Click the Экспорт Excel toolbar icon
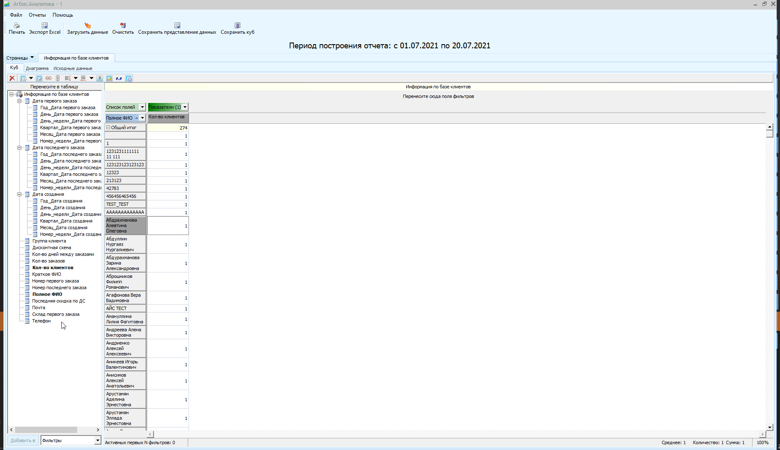 click(45, 25)
